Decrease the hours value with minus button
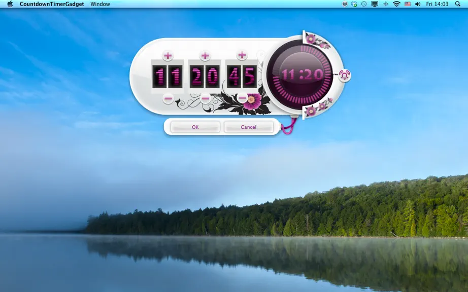This screenshot has height=292, width=468. click(168, 98)
